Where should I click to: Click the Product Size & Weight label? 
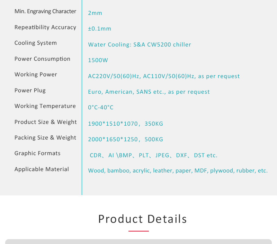(x=46, y=122)
